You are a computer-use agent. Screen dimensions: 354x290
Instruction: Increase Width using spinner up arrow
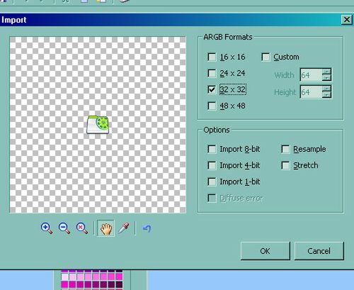tap(326, 72)
